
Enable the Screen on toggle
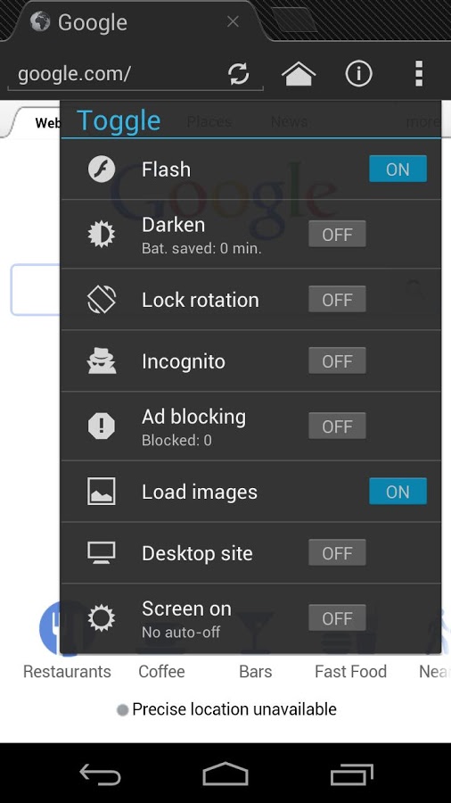[x=337, y=618]
